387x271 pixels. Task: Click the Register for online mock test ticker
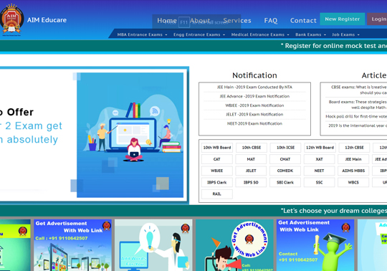[x=334, y=46]
